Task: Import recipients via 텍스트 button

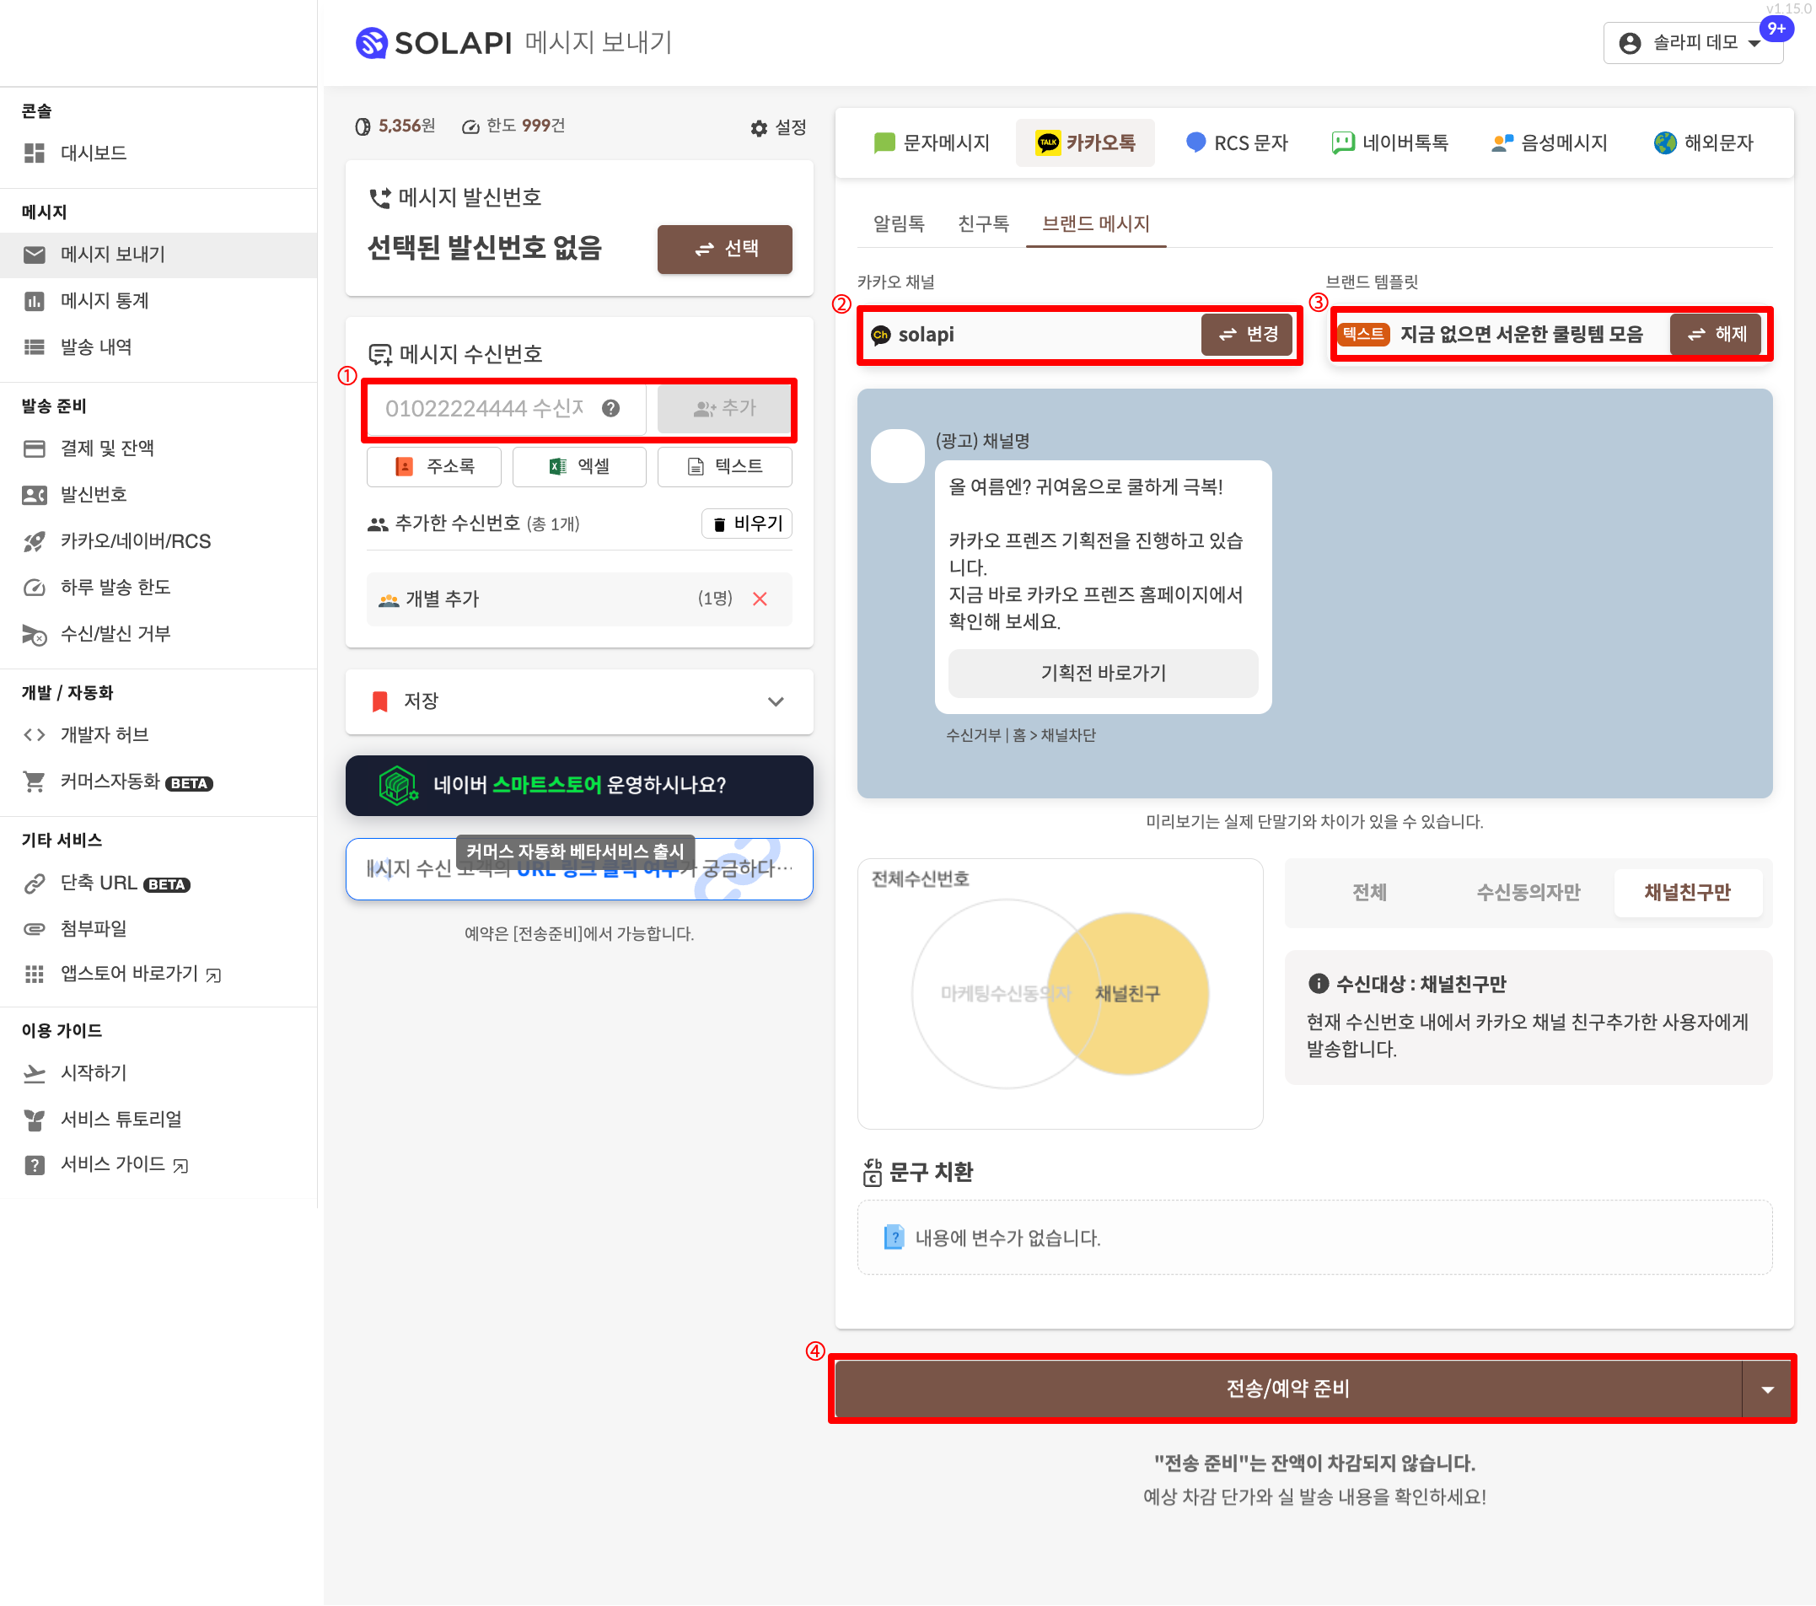Action: tap(725, 466)
